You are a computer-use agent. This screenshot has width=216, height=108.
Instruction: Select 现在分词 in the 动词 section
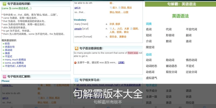(x=171, y=72)
